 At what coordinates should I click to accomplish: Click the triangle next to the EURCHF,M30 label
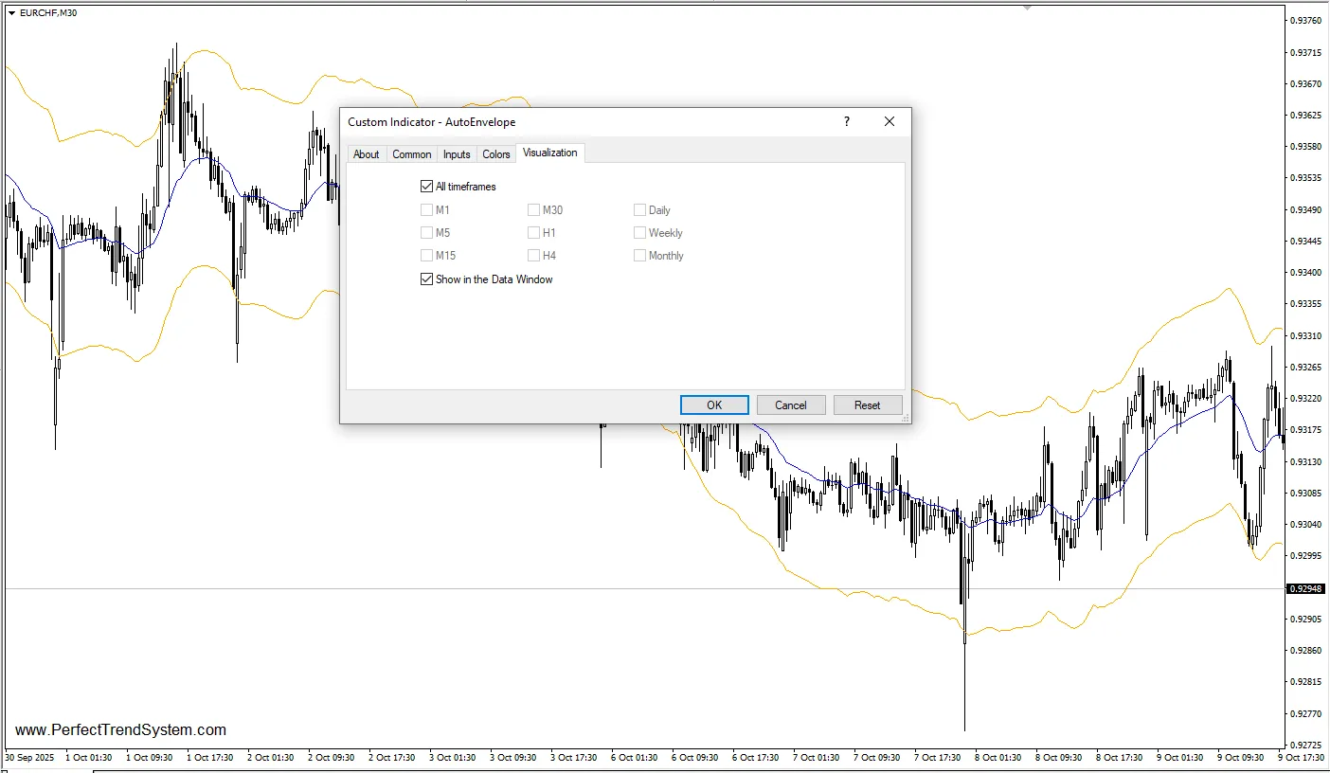click(x=11, y=12)
